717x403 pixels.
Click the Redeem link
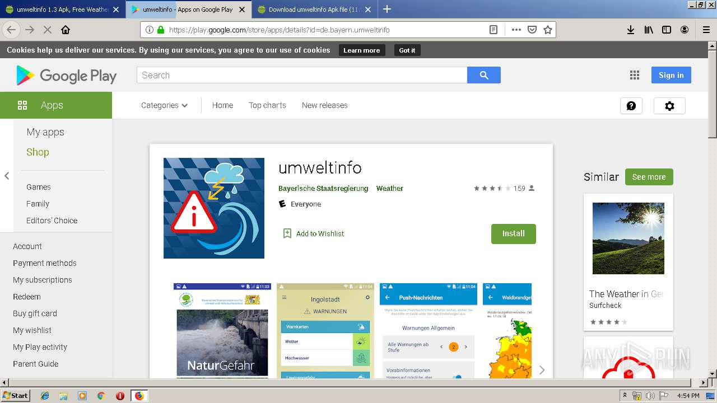pos(27,297)
